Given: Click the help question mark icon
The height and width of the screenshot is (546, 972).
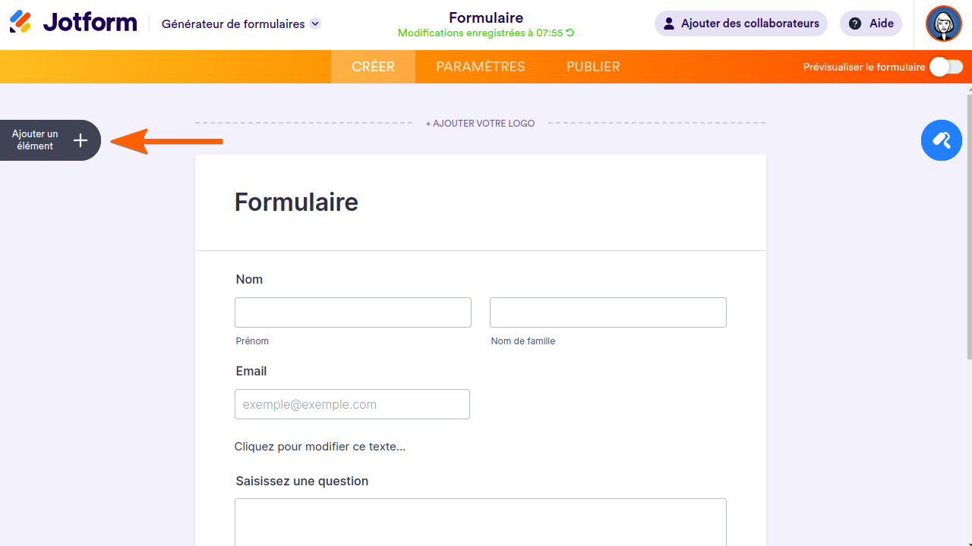Looking at the screenshot, I should coord(855,24).
